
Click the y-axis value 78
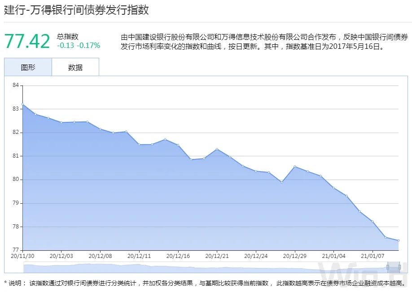coord(16,227)
